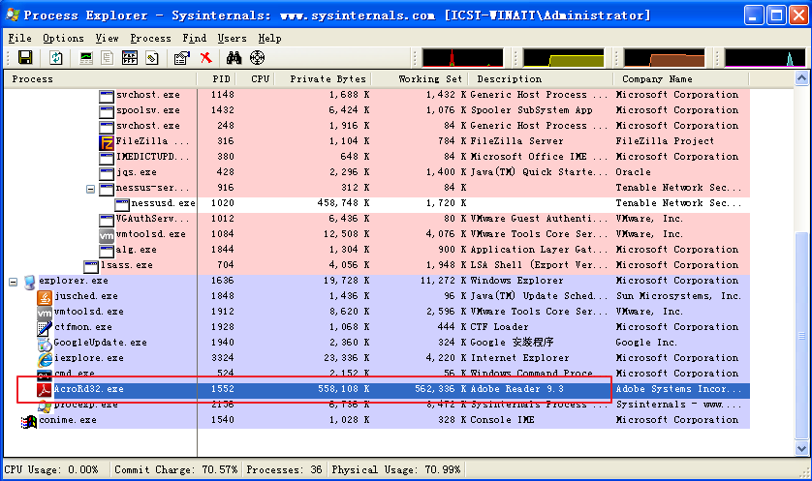812x481 pixels.
Task: Sort by the CPU column header
Action: click(x=255, y=79)
